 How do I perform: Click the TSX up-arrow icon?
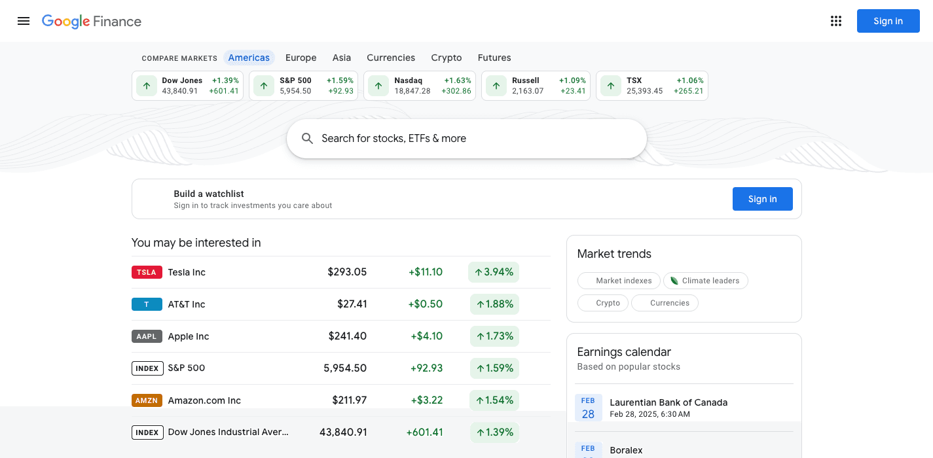[611, 86]
